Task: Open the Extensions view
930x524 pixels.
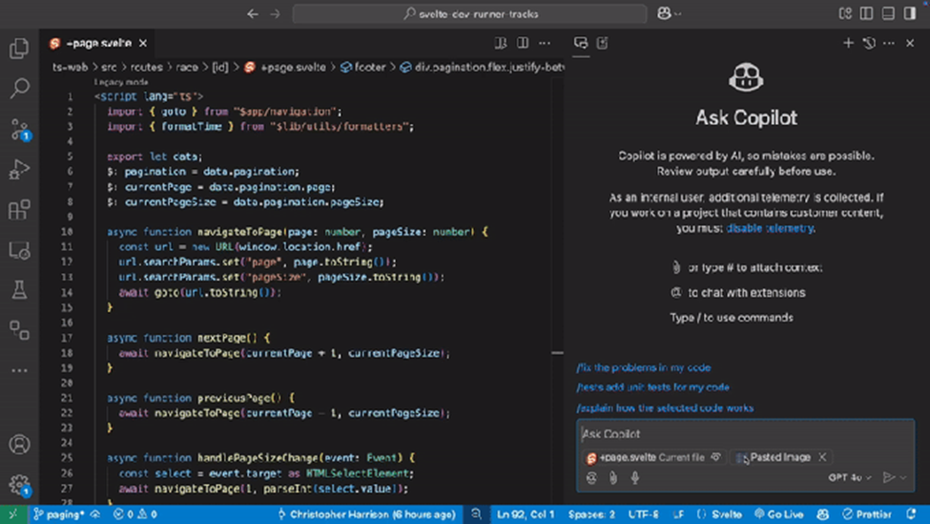Action: (19, 210)
